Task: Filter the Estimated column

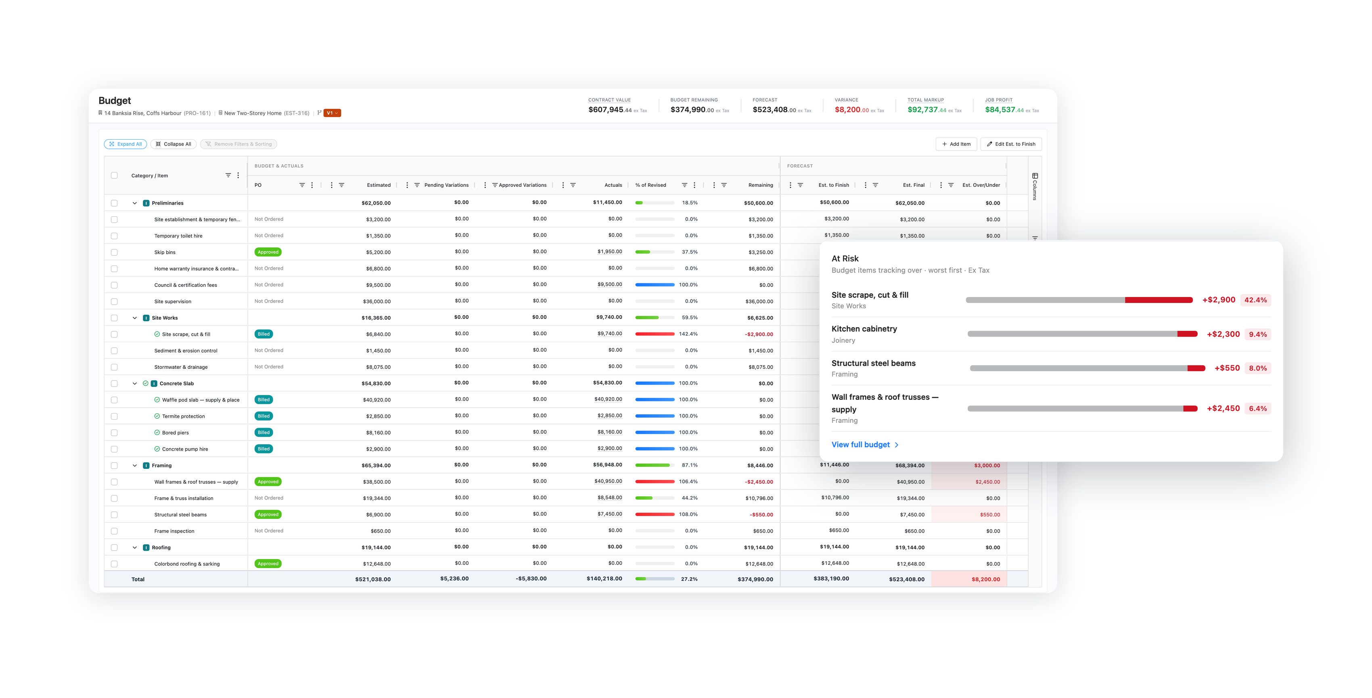Action: 341,185
